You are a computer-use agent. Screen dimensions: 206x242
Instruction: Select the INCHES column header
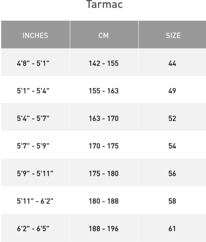(x=35, y=35)
